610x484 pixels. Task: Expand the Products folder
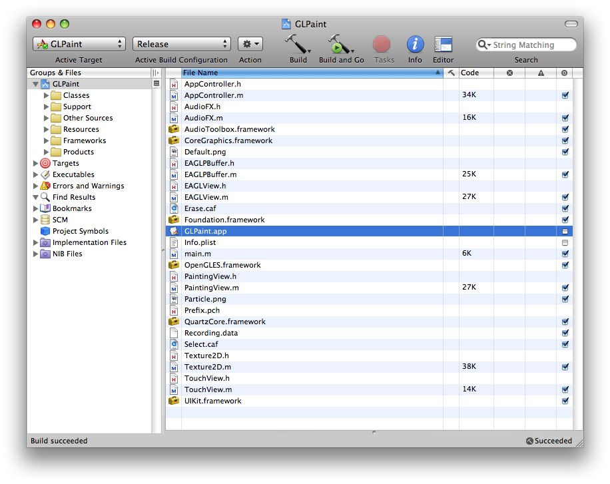point(47,152)
